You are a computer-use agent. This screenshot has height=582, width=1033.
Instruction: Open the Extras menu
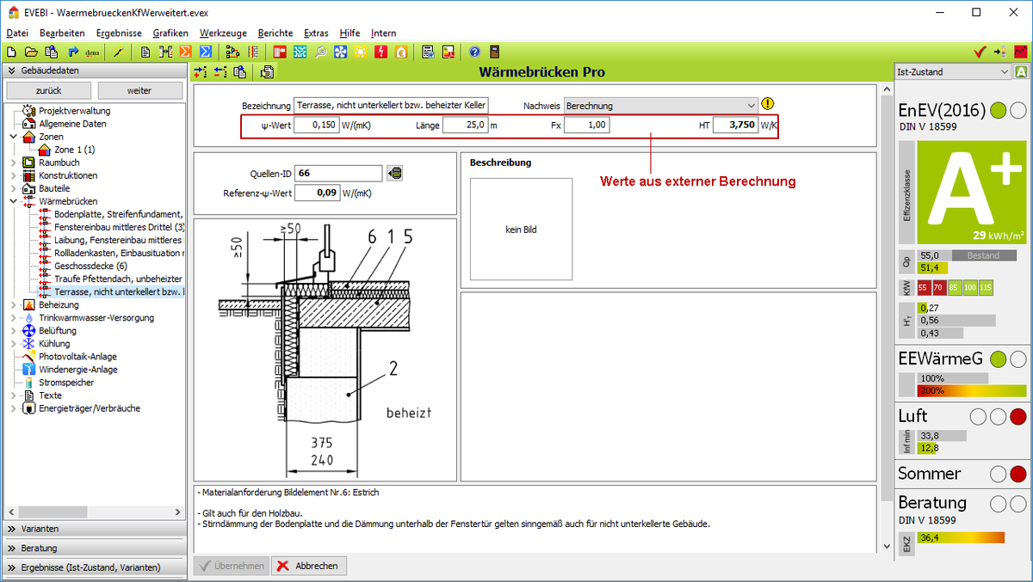316,33
